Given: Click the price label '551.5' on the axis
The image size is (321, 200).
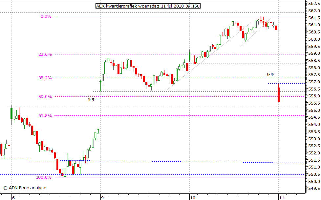Looking at the screenshot, I should coord(314,160).
